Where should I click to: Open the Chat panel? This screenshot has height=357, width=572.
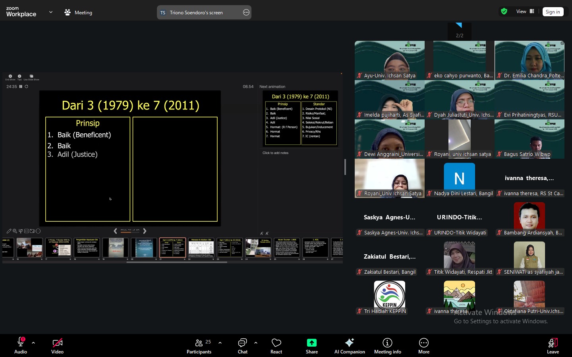pyautogui.click(x=242, y=344)
